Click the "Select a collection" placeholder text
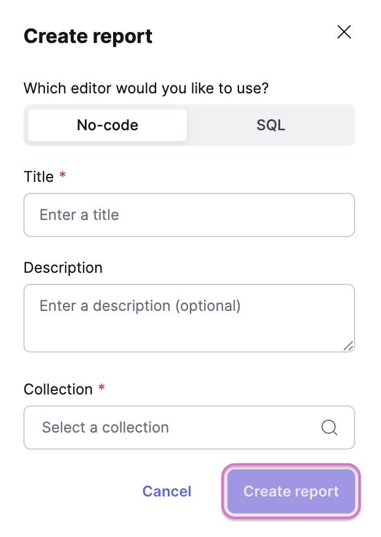Image resolution: width=381 pixels, height=537 pixels. pos(105,428)
